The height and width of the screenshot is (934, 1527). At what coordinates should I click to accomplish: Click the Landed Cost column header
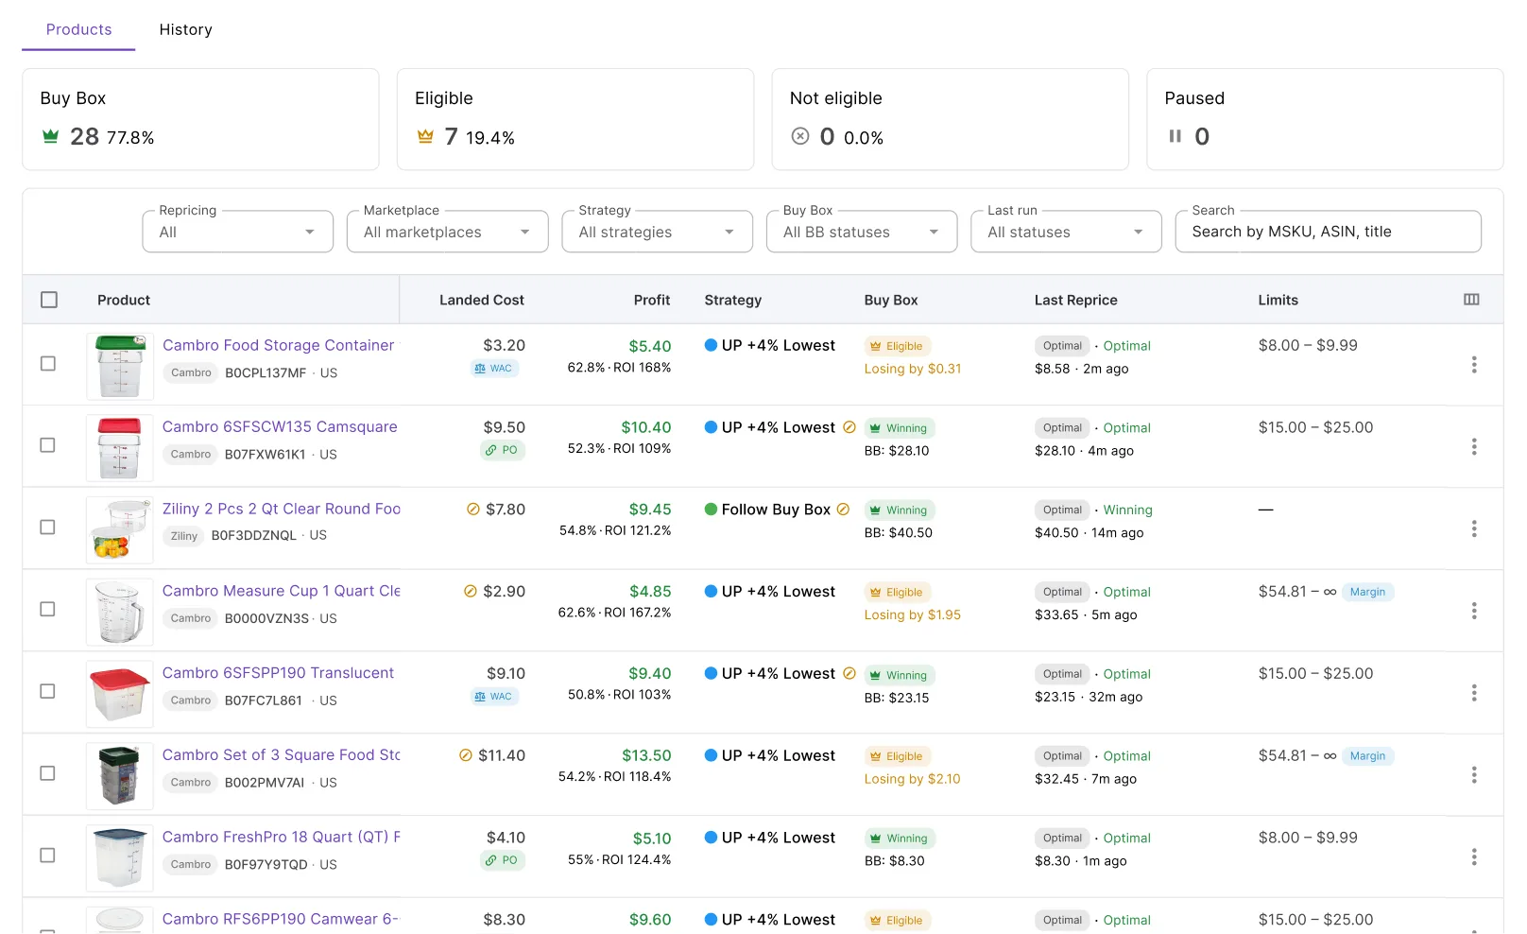click(x=481, y=300)
